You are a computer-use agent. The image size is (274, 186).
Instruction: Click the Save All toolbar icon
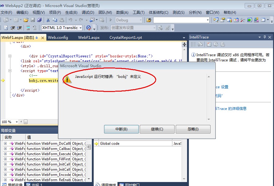click(x=39, y=20)
